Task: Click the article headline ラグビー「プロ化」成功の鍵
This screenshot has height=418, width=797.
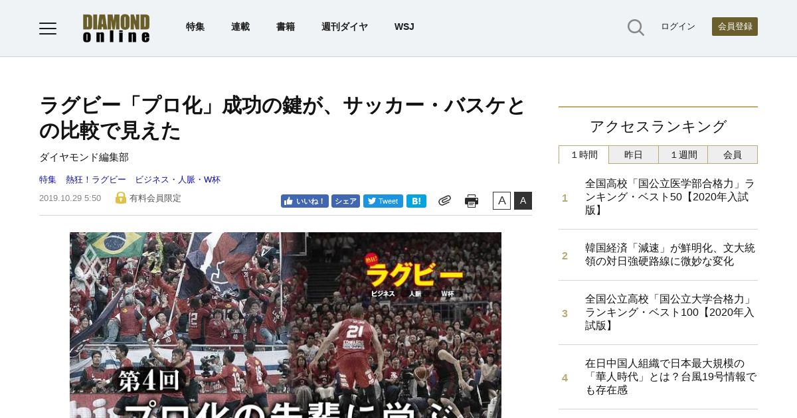Action: (x=283, y=117)
